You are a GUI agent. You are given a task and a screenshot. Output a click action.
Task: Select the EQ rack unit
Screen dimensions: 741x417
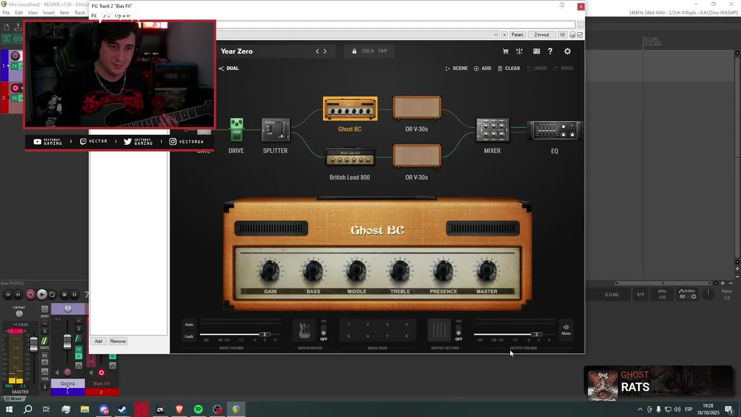554,131
